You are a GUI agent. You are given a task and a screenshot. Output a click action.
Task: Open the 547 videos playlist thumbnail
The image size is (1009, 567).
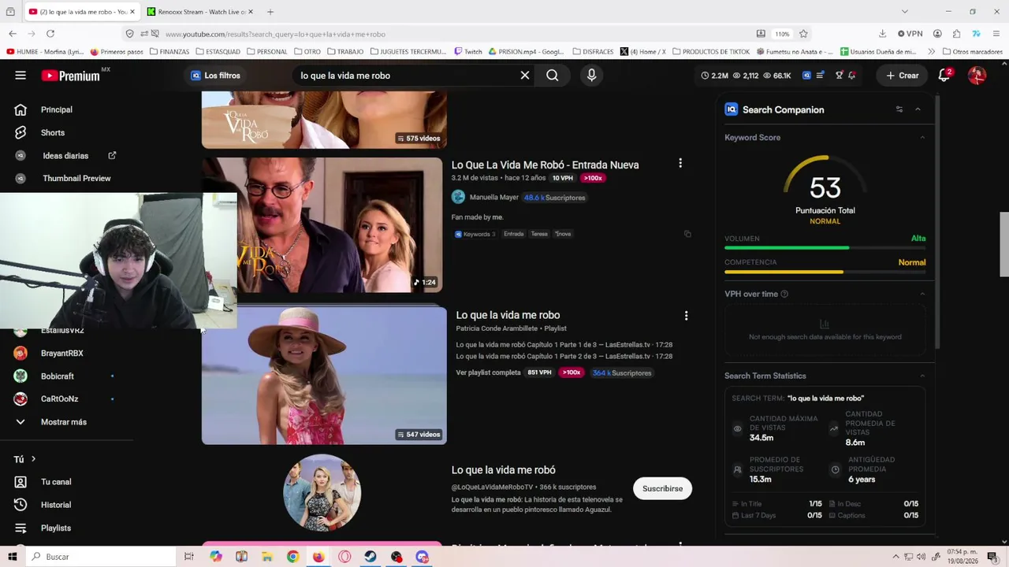point(324,376)
